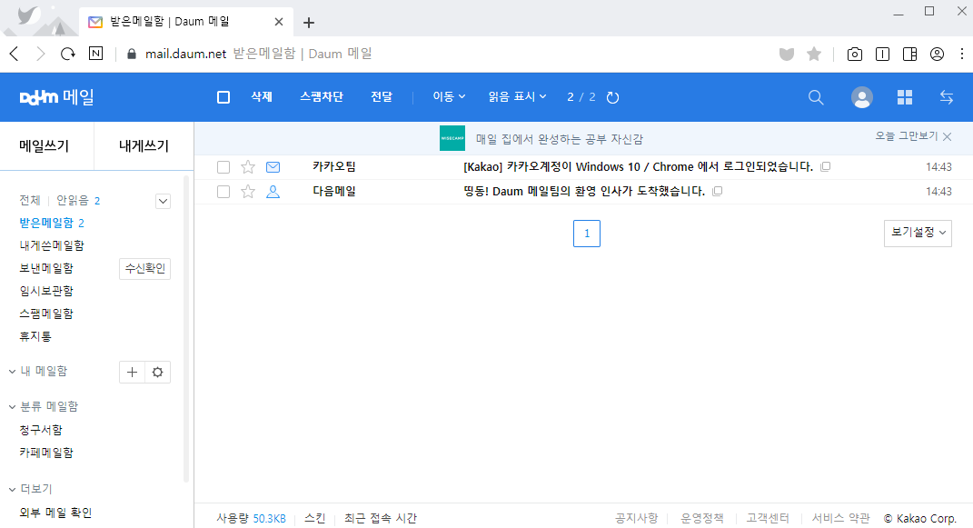Click 메일쓰기 to compose mail

[x=44, y=145]
